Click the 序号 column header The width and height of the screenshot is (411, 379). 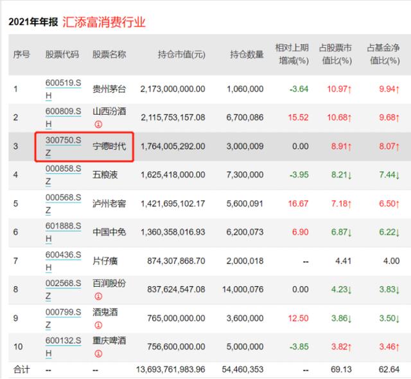(x=21, y=55)
